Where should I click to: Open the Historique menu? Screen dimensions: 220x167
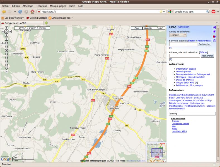(42, 6)
